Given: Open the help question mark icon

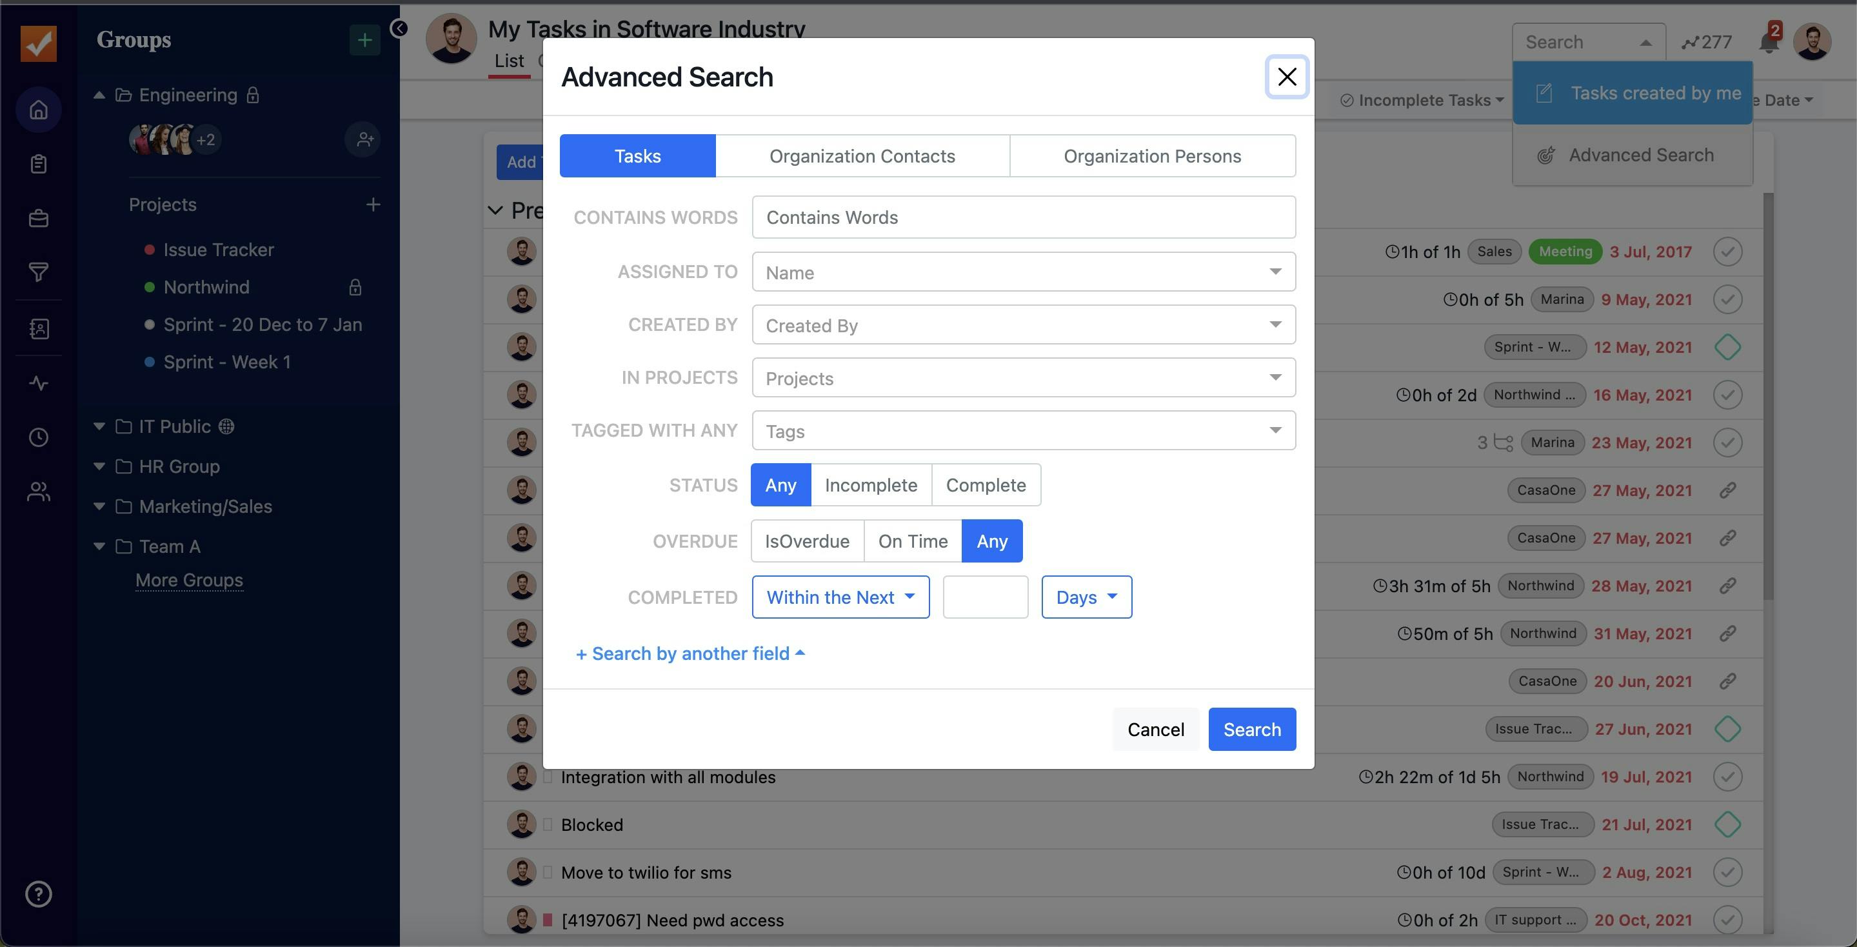Looking at the screenshot, I should pyautogui.click(x=39, y=893).
